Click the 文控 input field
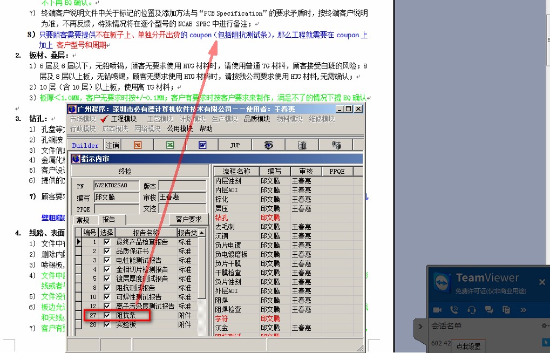The height and width of the screenshot is (353, 550). [182, 208]
